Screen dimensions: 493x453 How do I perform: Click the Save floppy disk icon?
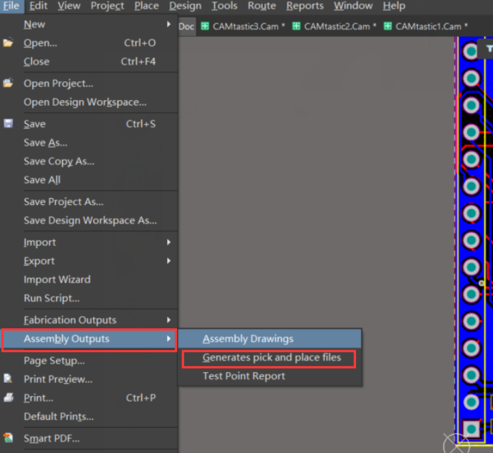(x=8, y=123)
